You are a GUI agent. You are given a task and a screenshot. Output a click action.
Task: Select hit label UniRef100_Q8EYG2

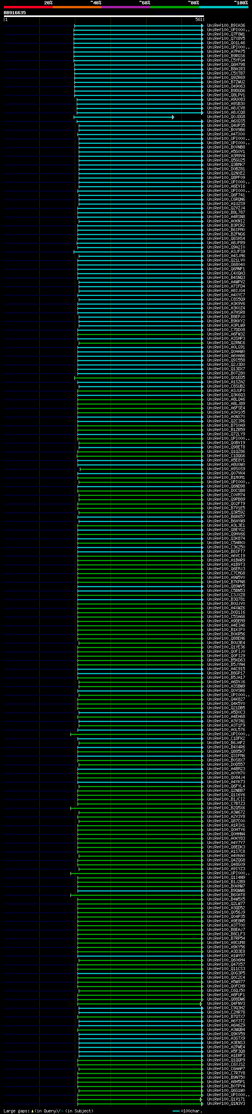click(x=226, y=530)
